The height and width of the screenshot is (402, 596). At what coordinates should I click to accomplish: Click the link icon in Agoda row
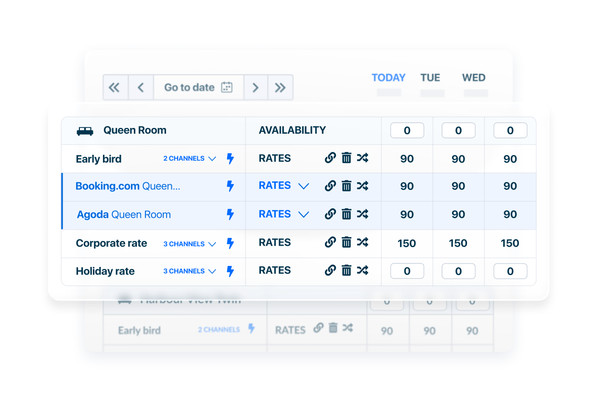click(x=330, y=214)
